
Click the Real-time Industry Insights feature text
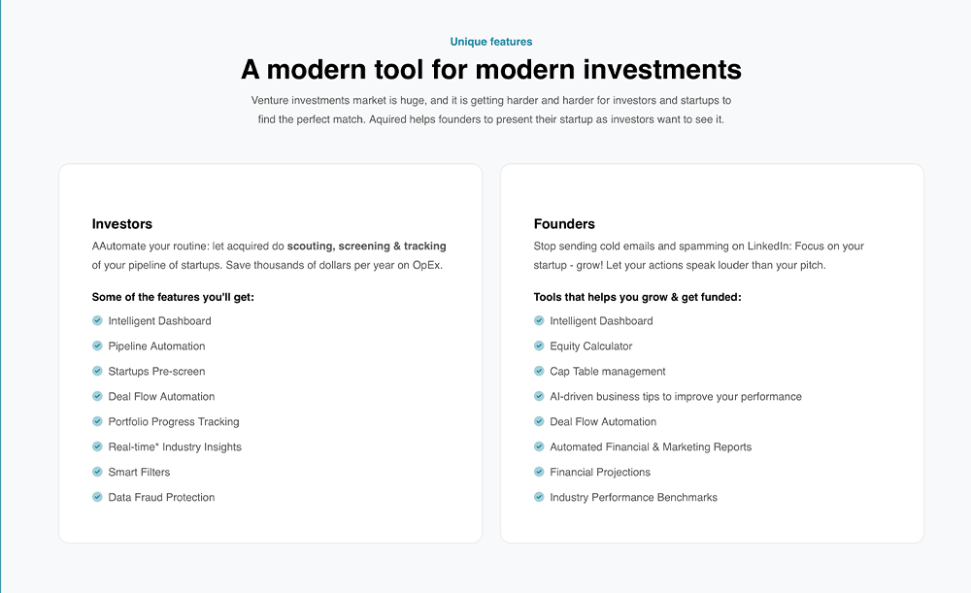[x=175, y=446]
